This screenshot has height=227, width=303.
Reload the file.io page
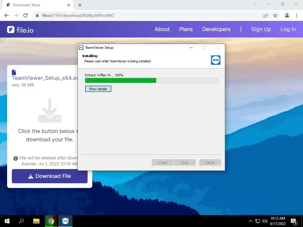click(25, 15)
